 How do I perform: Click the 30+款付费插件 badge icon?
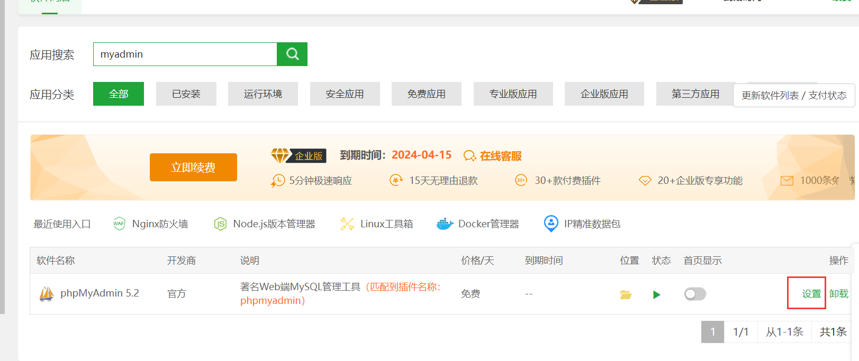521,180
